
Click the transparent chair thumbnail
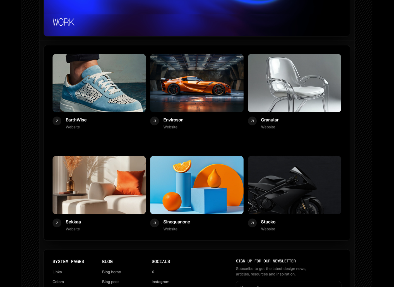(294, 83)
